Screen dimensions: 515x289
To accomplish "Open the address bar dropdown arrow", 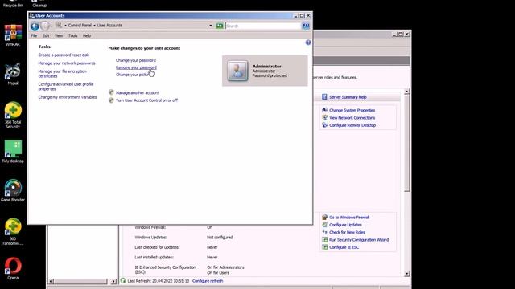I will [x=211, y=26].
